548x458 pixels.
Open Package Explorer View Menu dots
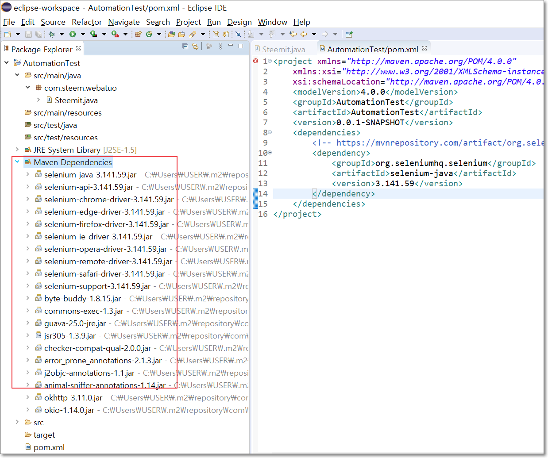coord(220,46)
